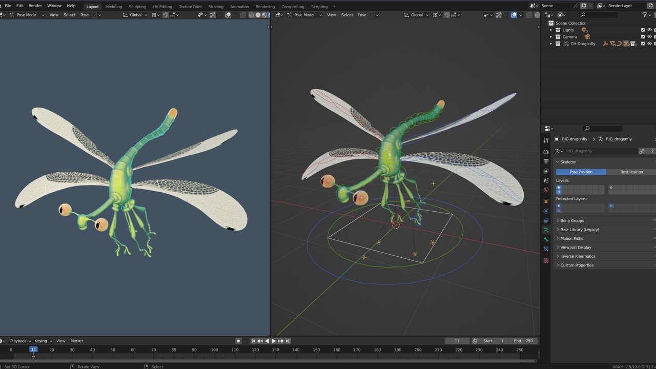Open the outliner filter funnel icon
This screenshot has height=369, width=656.
coord(645,15)
